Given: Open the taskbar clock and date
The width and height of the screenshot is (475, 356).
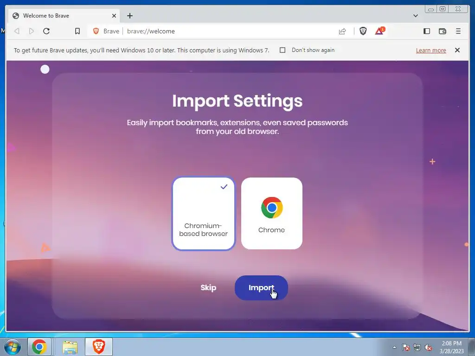Looking at the screenshot, I should pyautogui.click(x=451, y=347).
